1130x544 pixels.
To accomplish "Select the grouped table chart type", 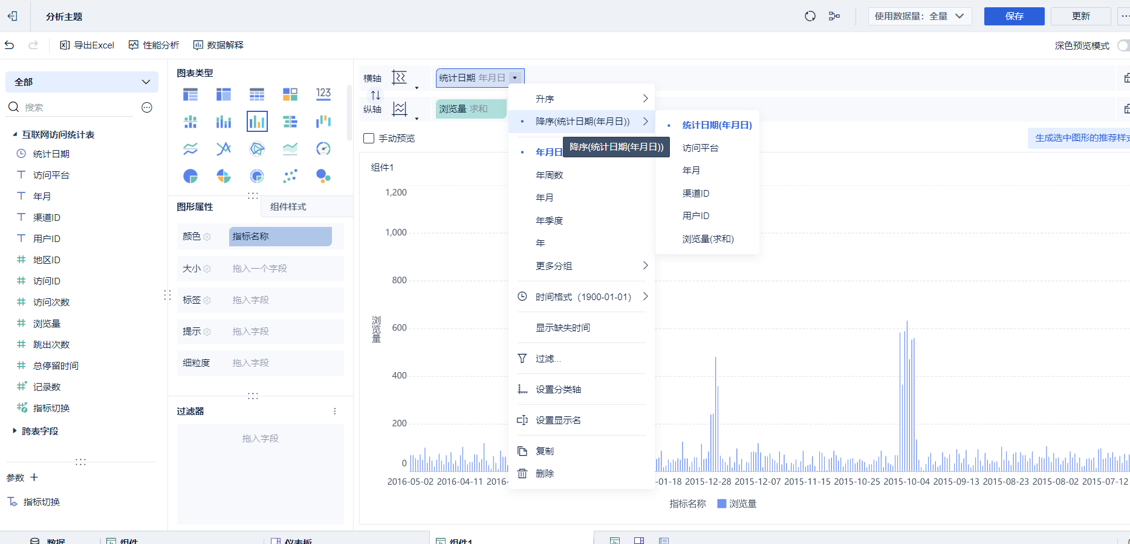I will coord(190,94).
